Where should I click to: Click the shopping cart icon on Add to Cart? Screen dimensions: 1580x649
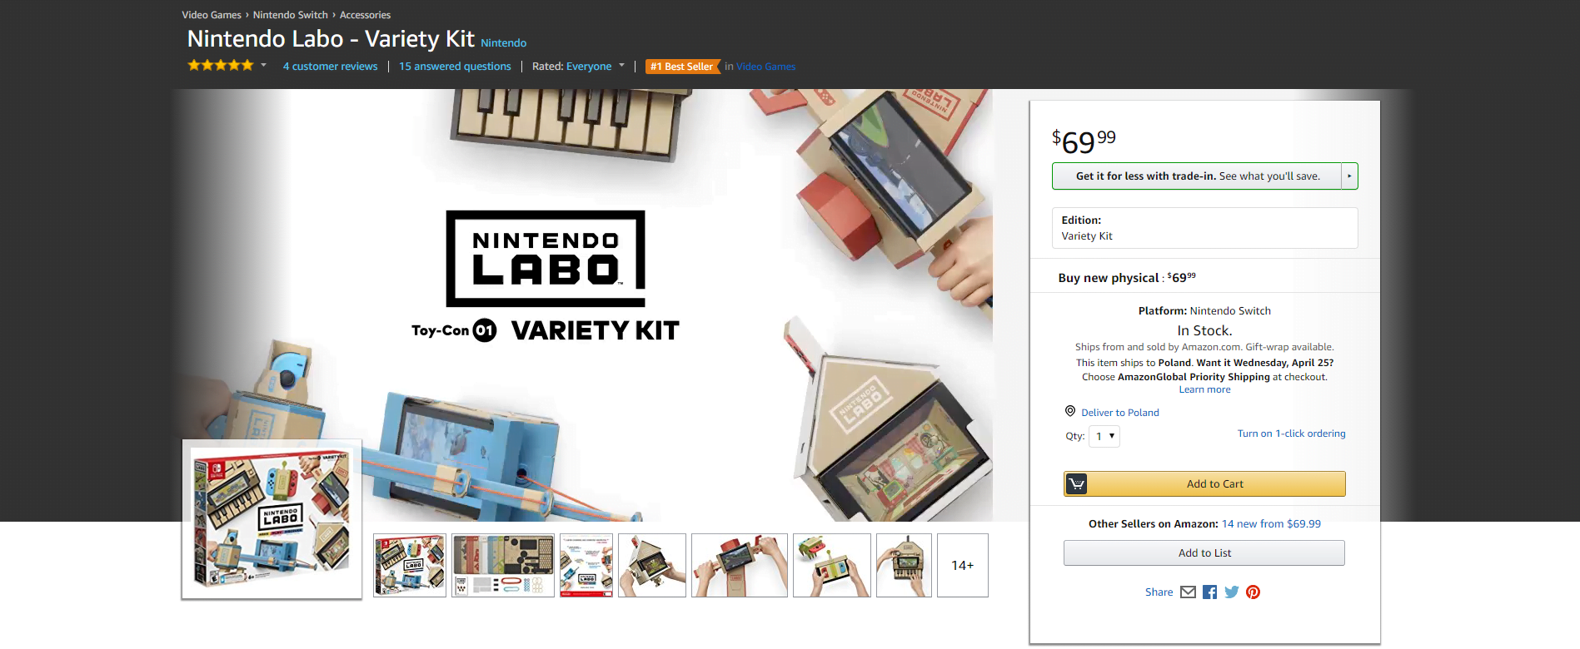[x=1076, y=484]
